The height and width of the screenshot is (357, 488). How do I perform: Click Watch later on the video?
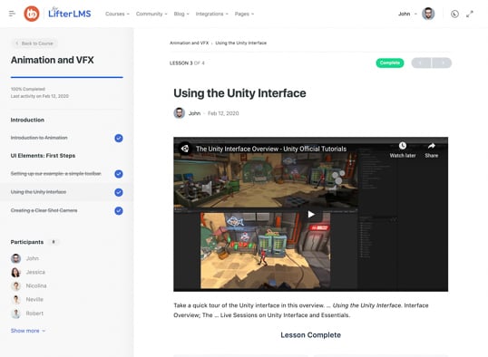403,150
